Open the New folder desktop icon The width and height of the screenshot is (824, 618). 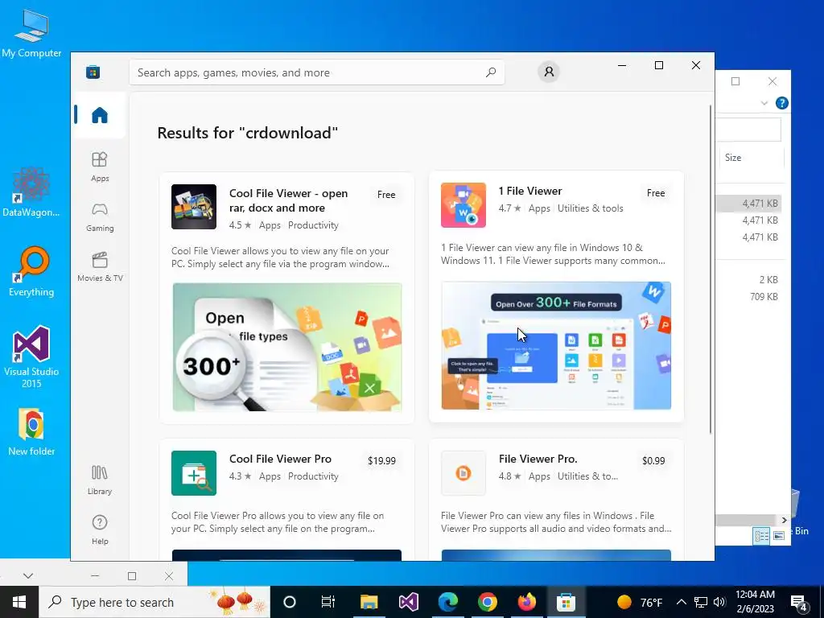coord(31,432)
